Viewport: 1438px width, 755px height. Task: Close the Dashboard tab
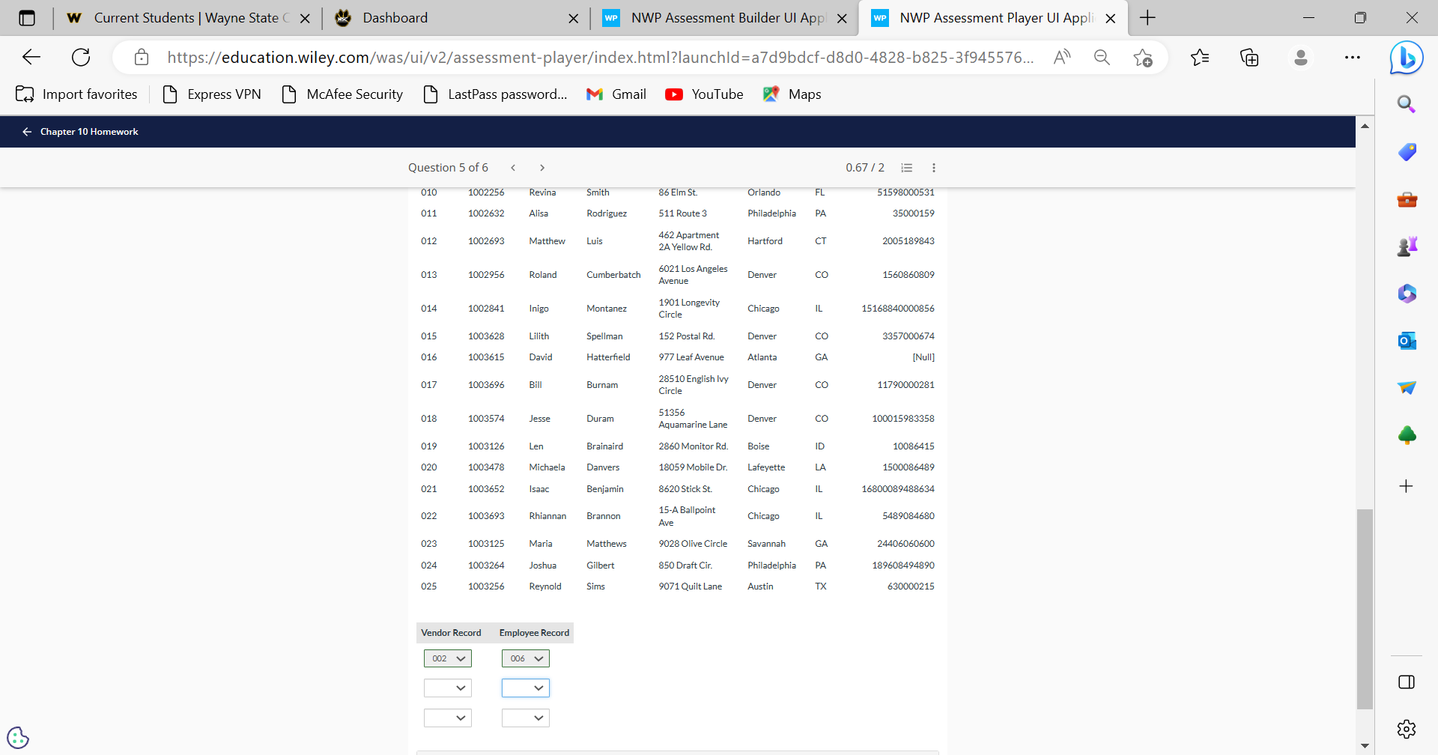point(574,18)
